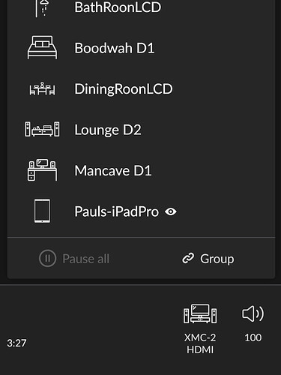This screenshot has height=375, width=281.
Task: Open the volume speaker control
Action: pos(253,313)
